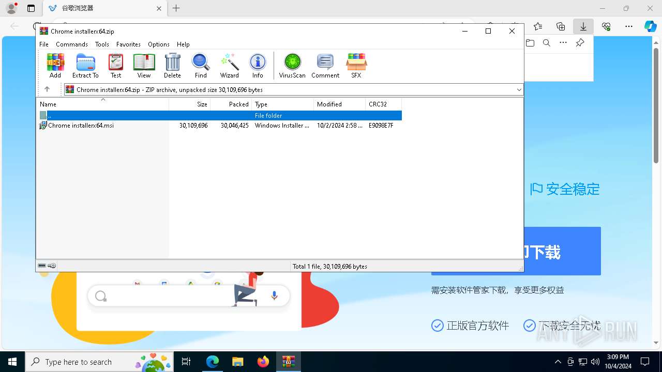Open the Help menu
Viewport: 662px width, 372px height.
tap(183, 44)
